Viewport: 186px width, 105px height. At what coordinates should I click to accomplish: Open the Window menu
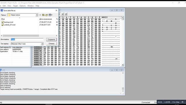[x=31, y=6]
